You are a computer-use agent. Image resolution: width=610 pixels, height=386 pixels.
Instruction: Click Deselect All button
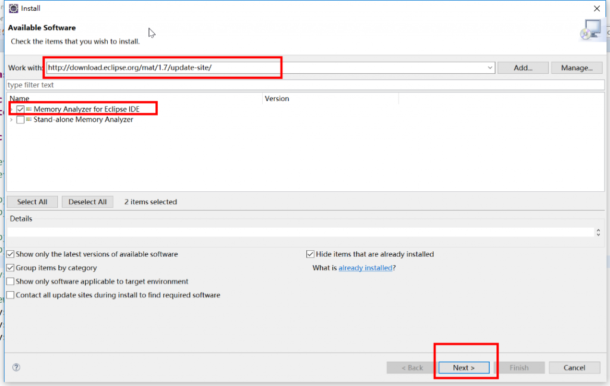point(88,202)
